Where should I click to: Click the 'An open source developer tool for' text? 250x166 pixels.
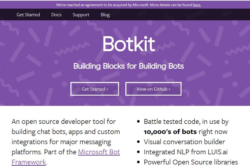(64, 122)
